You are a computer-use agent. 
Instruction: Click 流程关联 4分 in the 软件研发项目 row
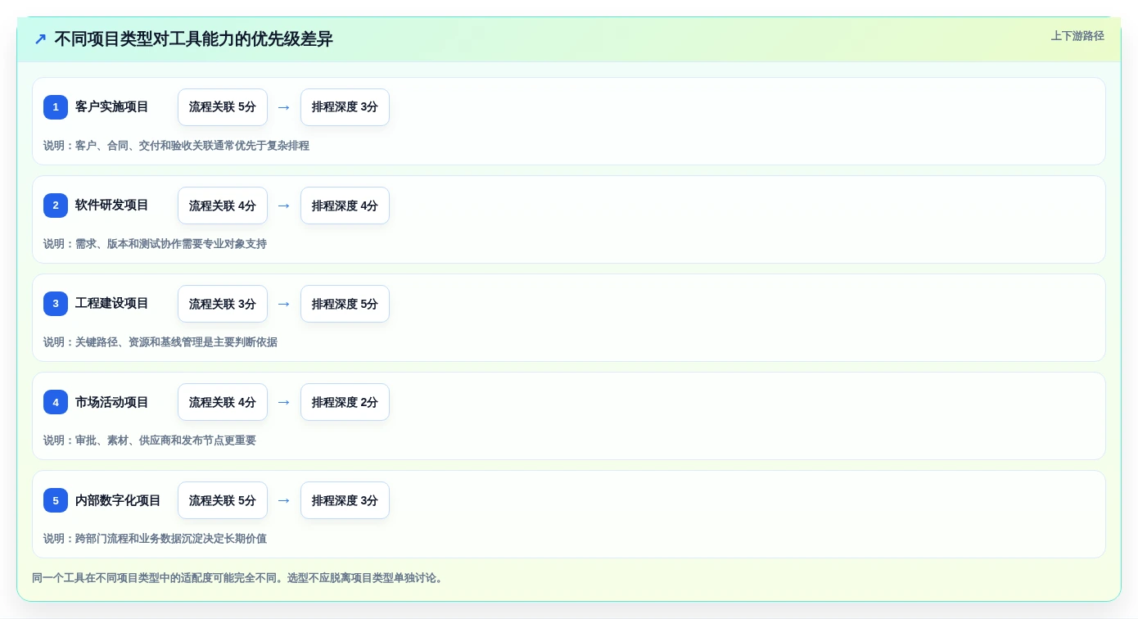click(x=223, y=206)
